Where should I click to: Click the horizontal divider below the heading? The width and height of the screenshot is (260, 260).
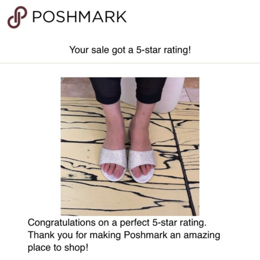tap(130, 63)
